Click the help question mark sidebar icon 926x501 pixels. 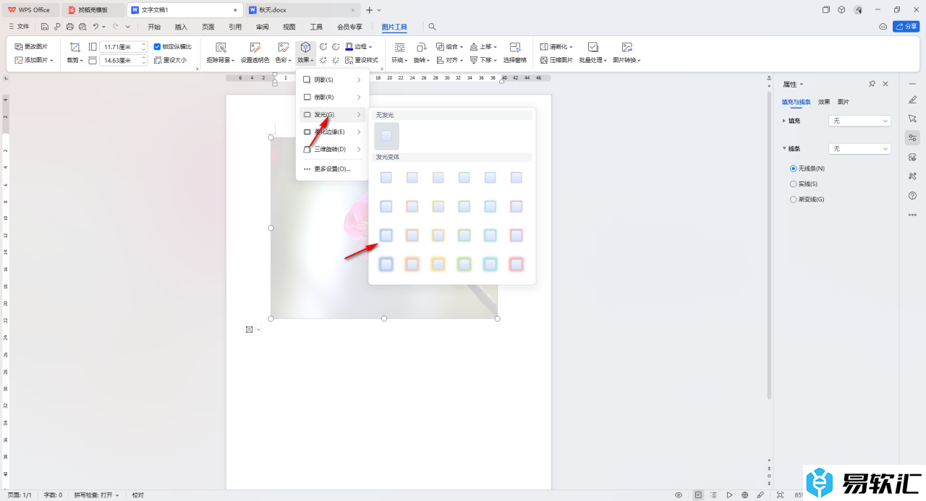point(912,195)
